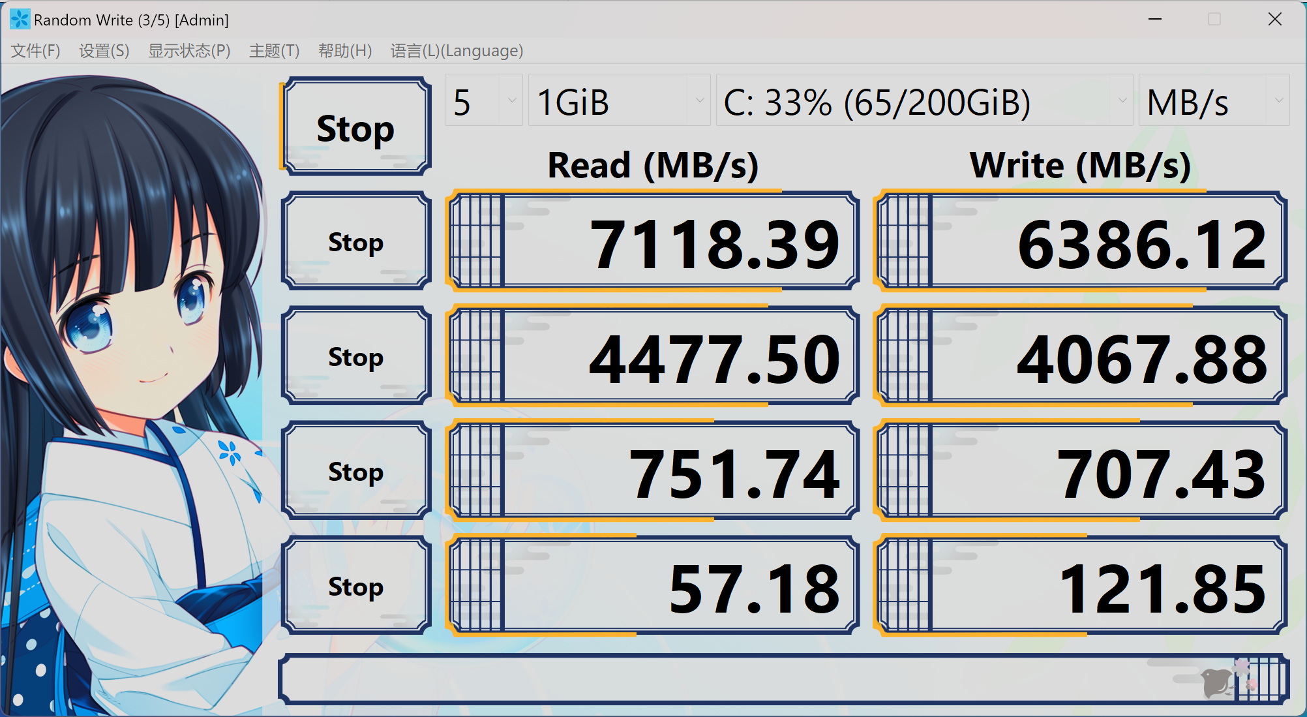Open the 显示状态(P) menu

click(189, 51)
